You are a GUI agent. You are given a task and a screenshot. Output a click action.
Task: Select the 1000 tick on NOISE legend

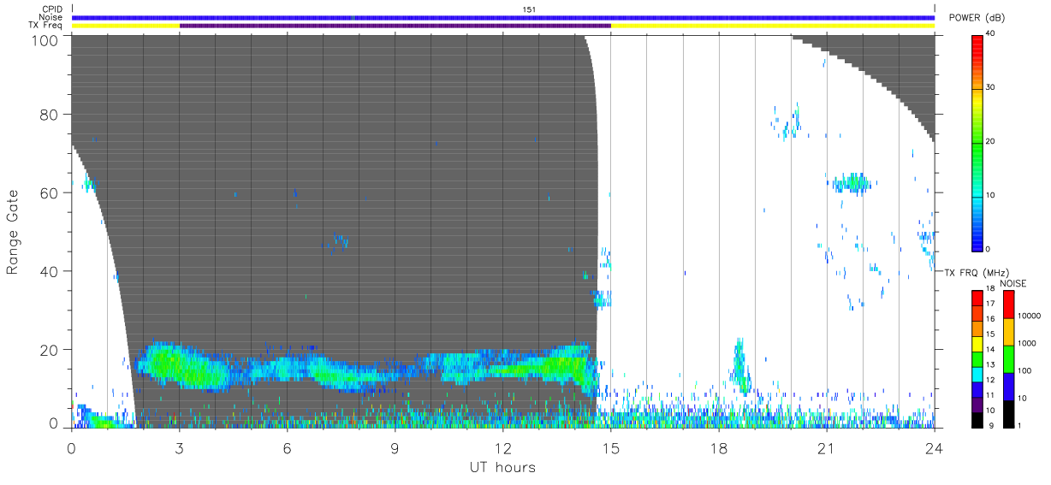coord(1025,344)
